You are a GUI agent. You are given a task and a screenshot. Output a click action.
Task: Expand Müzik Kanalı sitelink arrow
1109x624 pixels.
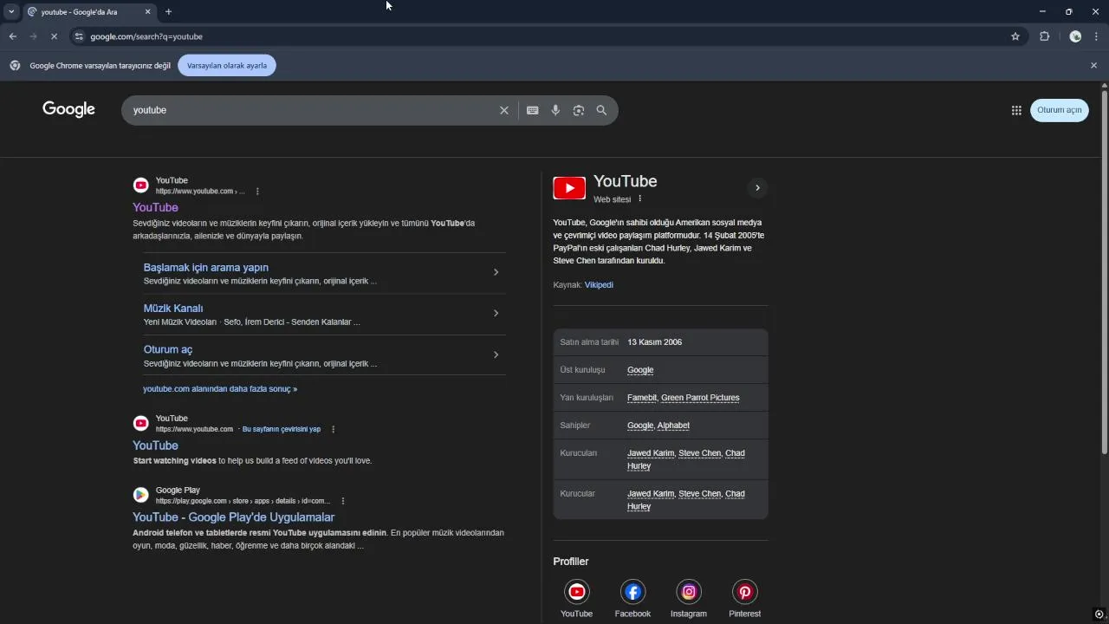496,313
